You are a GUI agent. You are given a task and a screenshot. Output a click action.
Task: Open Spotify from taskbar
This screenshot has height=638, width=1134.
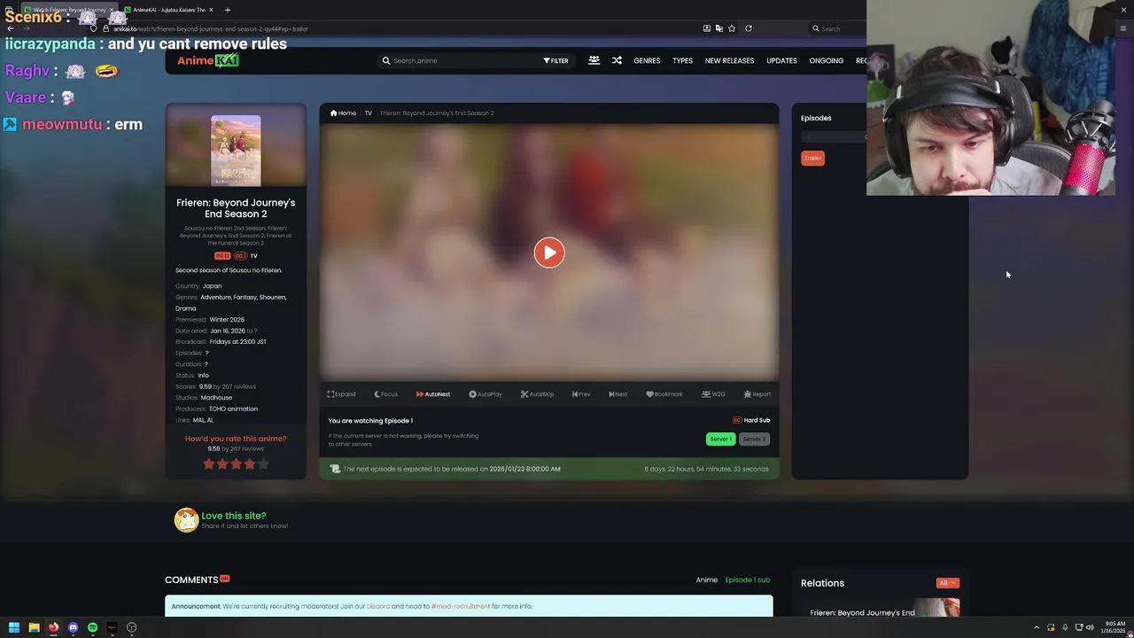click(92, 627)
